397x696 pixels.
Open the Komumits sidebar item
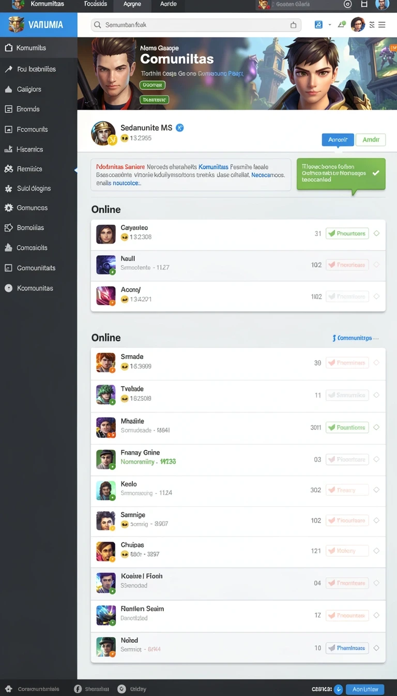pyautogui.click(x=39, y=48)
